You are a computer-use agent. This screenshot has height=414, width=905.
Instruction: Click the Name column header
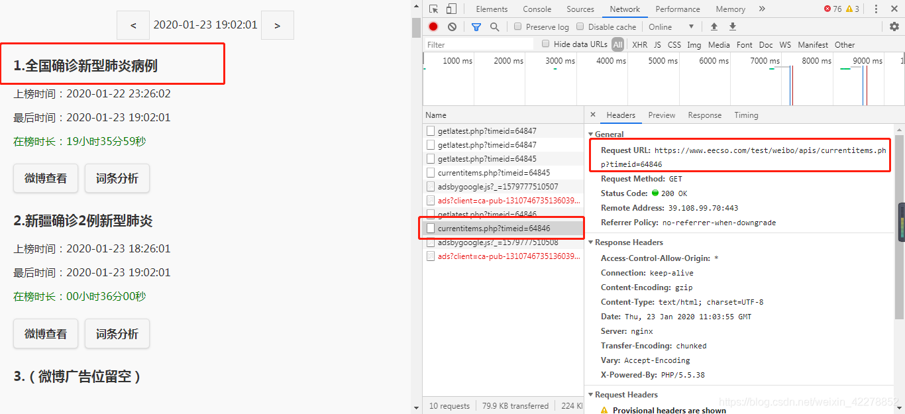point(503,115)
